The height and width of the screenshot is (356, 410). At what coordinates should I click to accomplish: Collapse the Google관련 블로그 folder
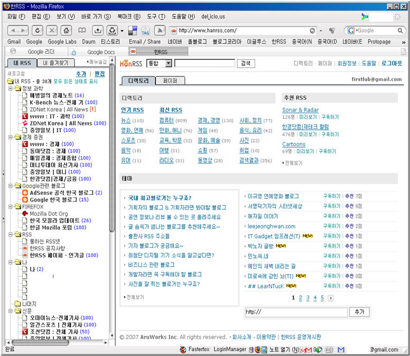pyautogui.click(x=11, y=186)
